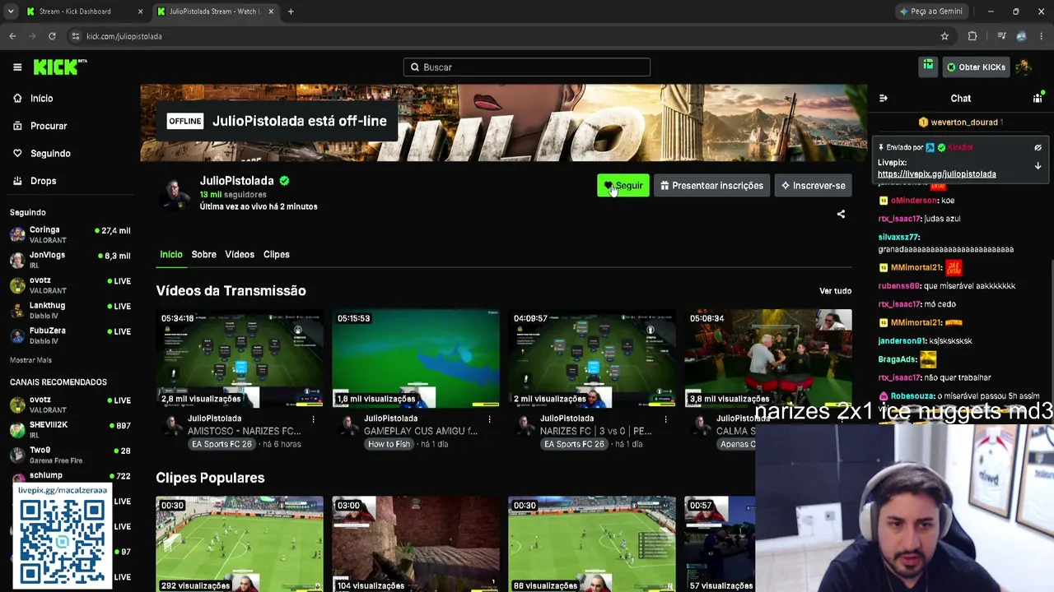Reload the current page

pos(52,36)
